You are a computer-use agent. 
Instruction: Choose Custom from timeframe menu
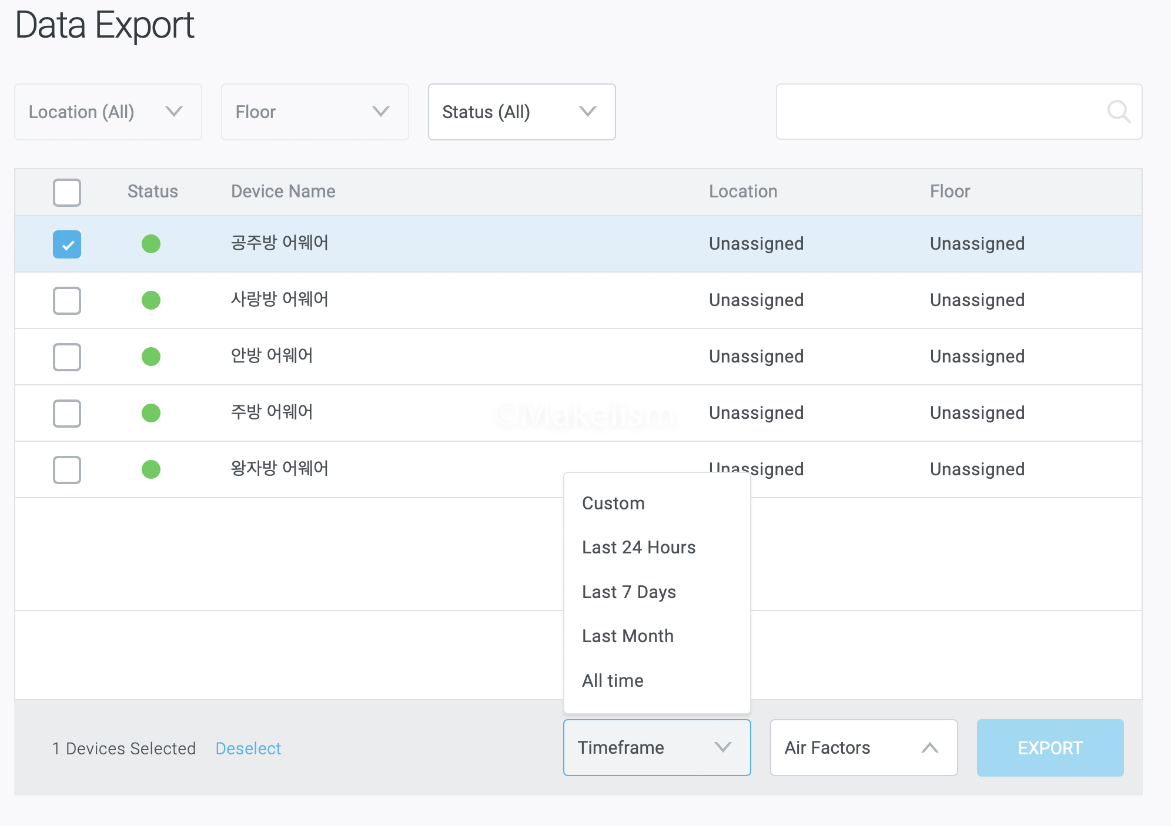[x=613, y=503]
